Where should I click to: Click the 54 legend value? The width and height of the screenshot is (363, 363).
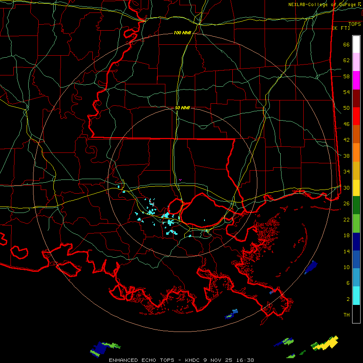(x=346, y=92)
